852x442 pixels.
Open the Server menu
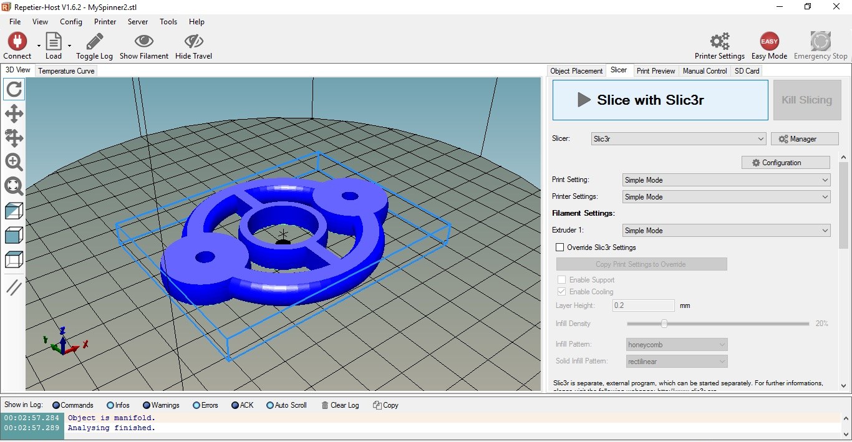tap(138, 22)
